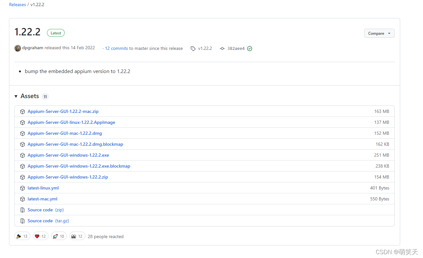
Task: Download Appium-Server-GUI-1.22.2-mac.zip
Action: tap(63, 111)
